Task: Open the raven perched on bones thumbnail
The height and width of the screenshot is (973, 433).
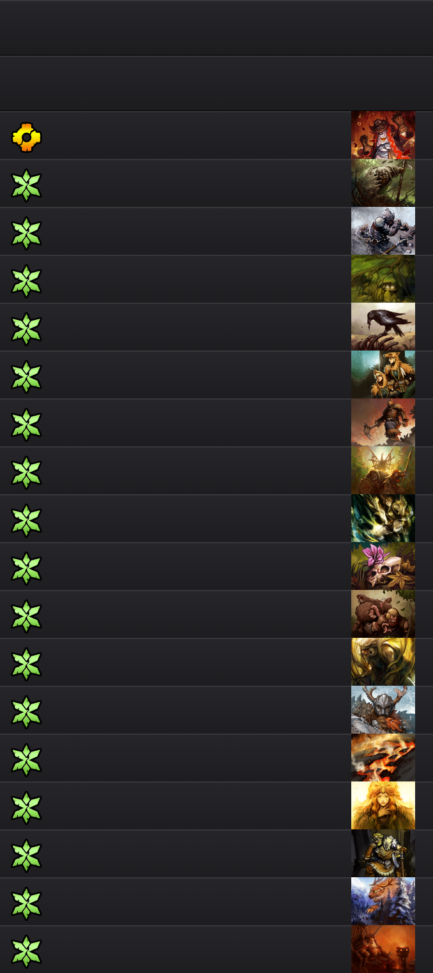Action: (383, 327)
